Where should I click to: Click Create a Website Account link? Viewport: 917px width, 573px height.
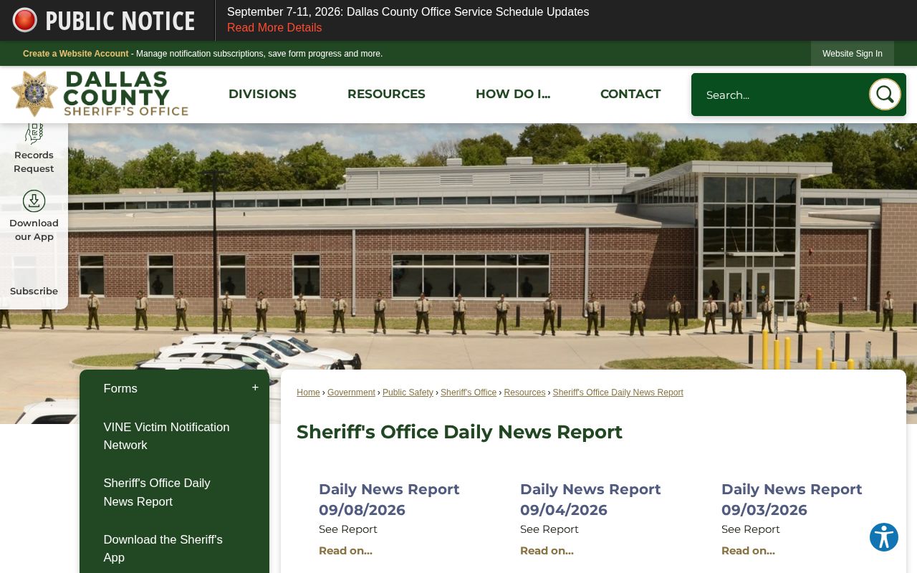click(x=76, y=54)
